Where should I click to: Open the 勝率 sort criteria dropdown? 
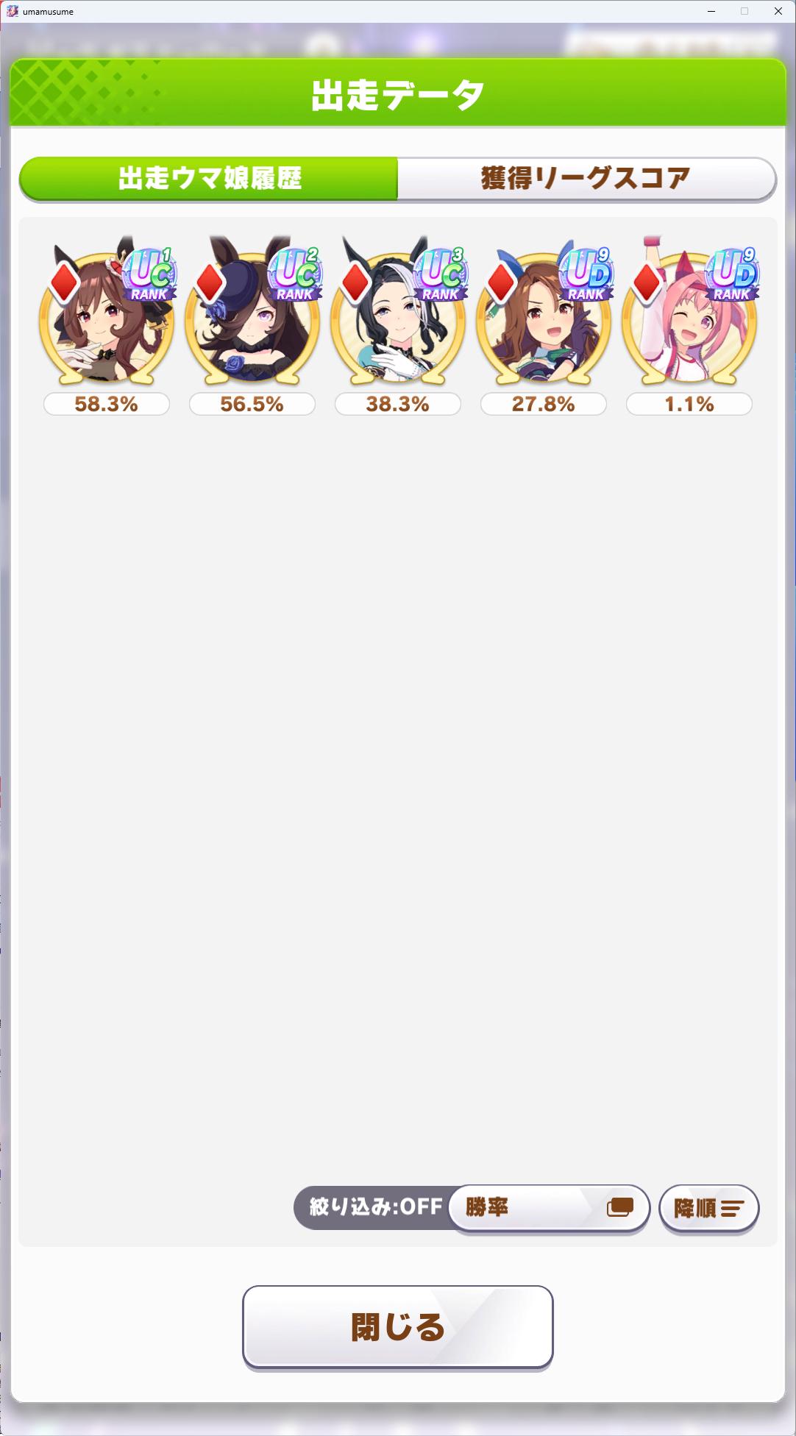coord(549,1207)
